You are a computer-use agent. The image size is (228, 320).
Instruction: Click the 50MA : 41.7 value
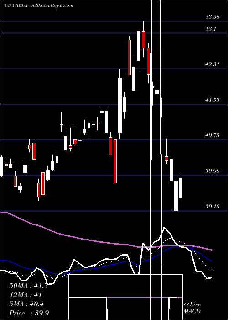click(x=28, y=286)
